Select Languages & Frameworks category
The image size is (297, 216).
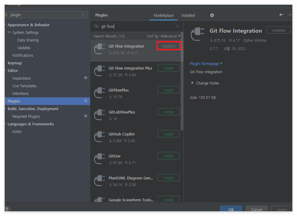(31, 124)
